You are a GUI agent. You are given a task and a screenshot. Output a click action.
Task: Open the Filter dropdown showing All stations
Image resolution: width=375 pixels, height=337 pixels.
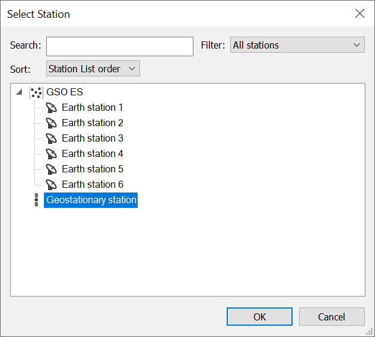tap(297, 45)
